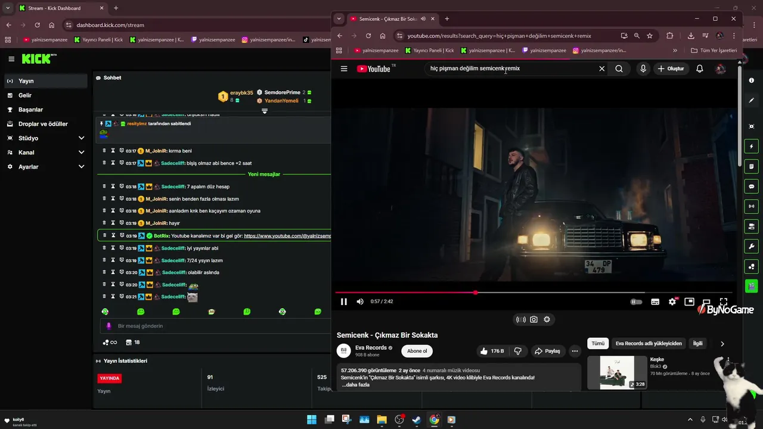Image resolution: width=763 pixels, height=429 pixels.
Task: Open the YouTube link in BotRix message
Action: 287,236
